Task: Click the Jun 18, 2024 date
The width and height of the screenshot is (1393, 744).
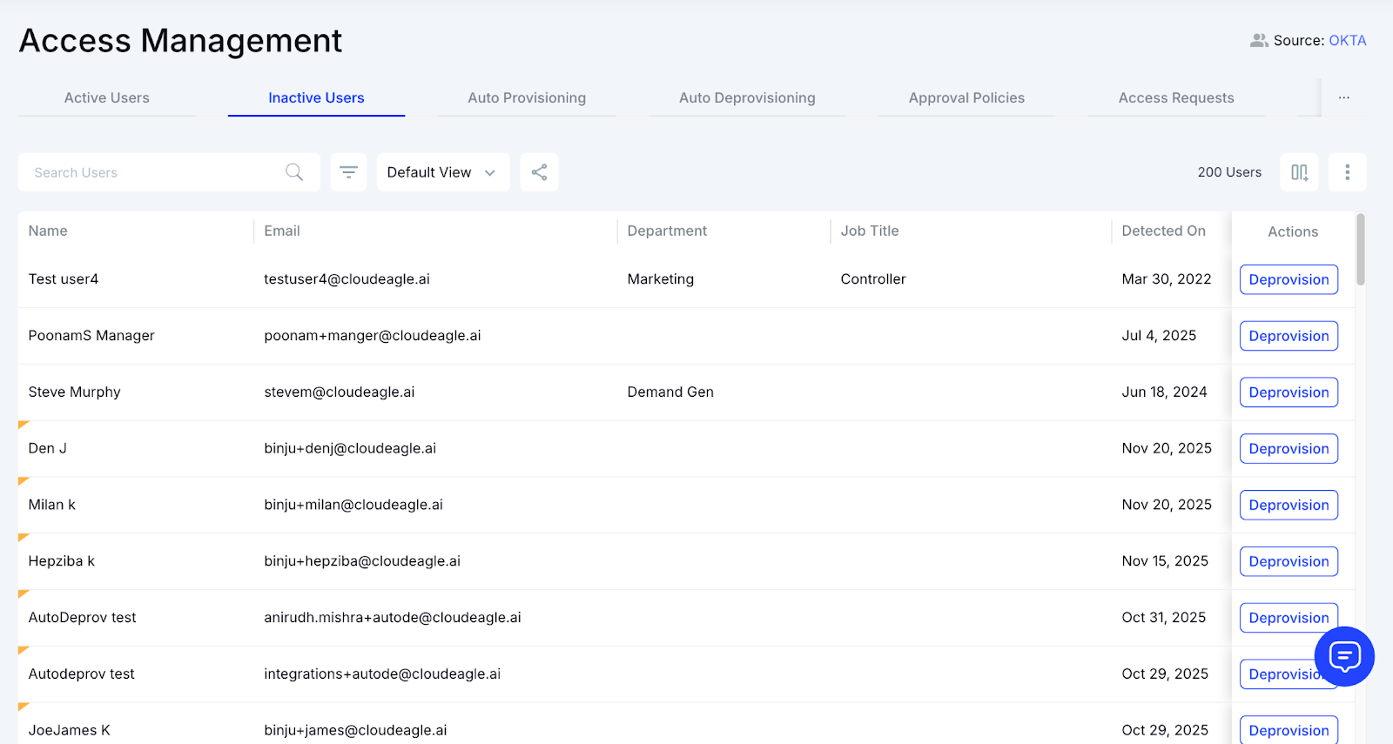Action: click(1164, 392)
